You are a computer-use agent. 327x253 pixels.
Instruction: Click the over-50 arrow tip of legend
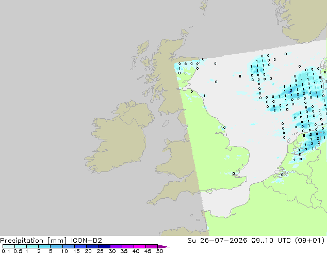point(163,246)
